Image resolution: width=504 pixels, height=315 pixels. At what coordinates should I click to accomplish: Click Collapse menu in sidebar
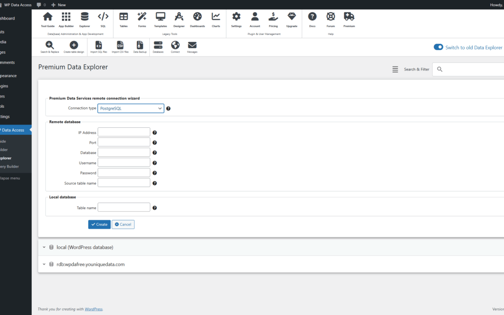[x=10, y=178]
